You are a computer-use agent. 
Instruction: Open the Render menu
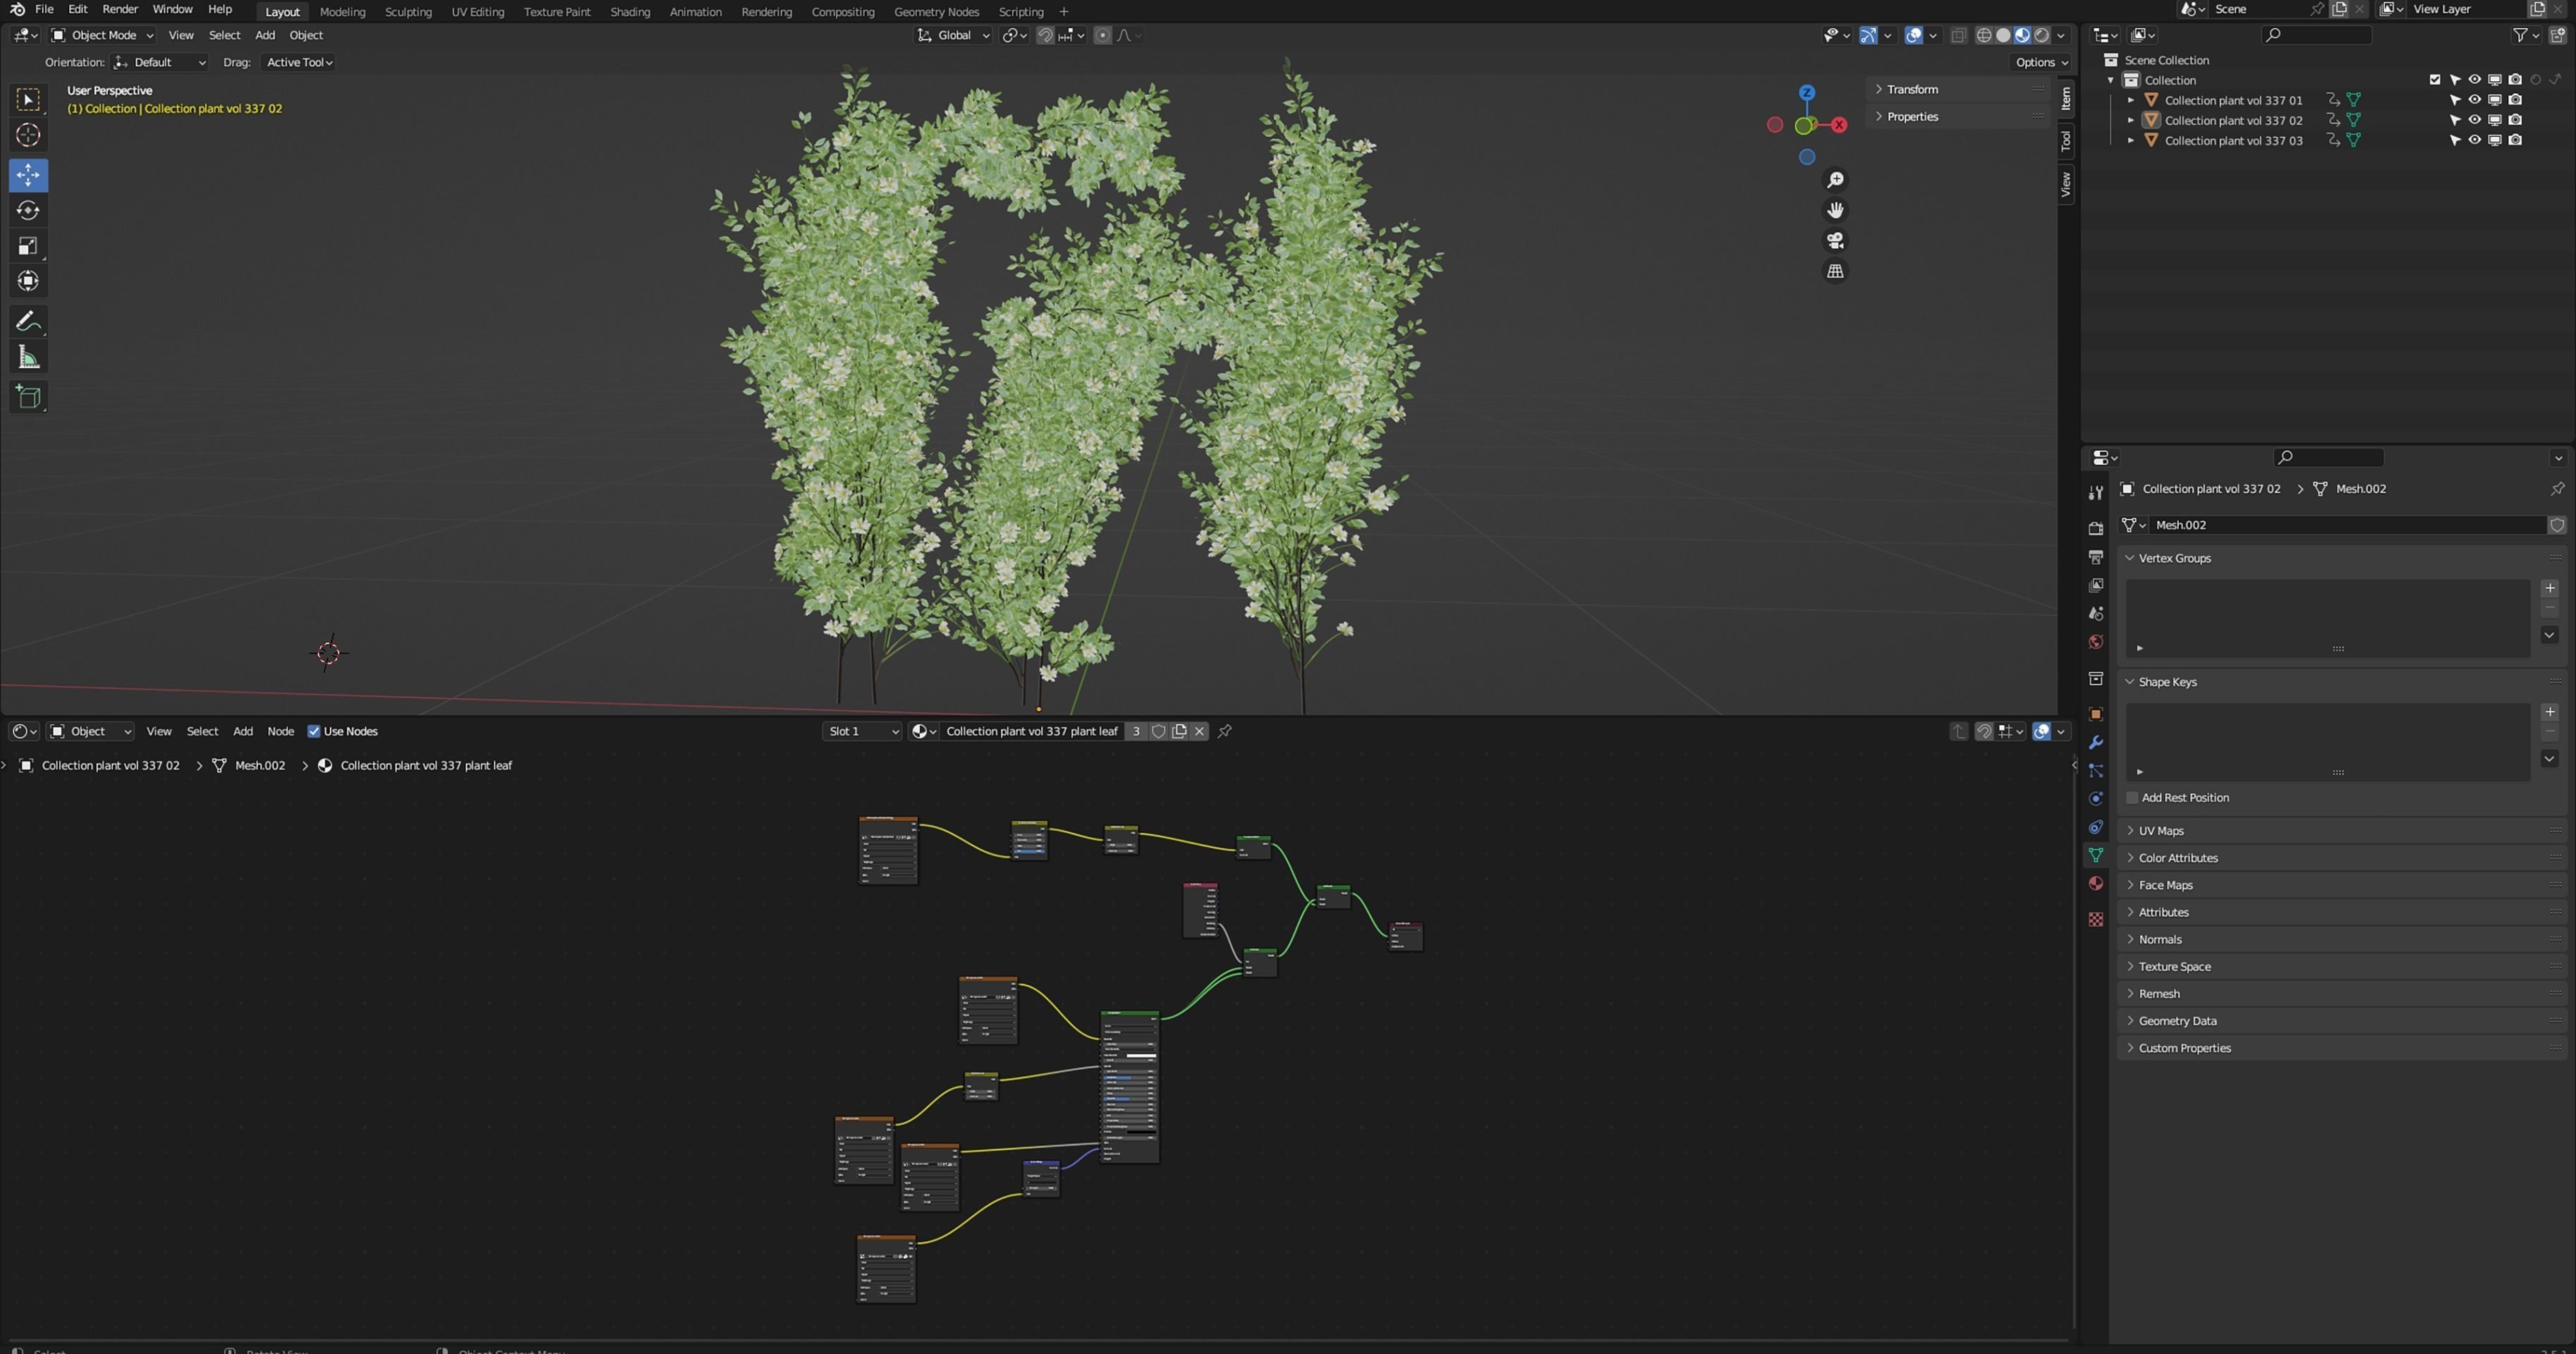click(120, 9)
